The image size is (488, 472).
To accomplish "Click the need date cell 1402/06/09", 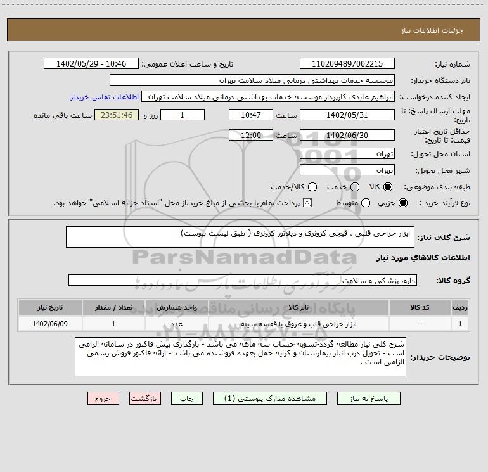I will [x=50, y=324].
